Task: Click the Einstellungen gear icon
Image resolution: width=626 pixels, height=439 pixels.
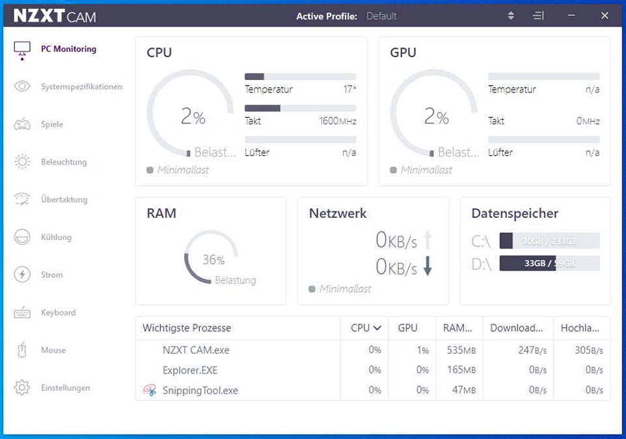Action: coord(22,388)
